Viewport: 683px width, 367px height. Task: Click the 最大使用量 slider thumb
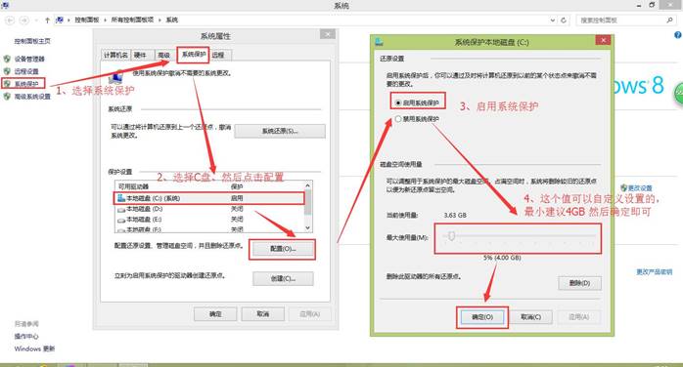pos(452,236)
